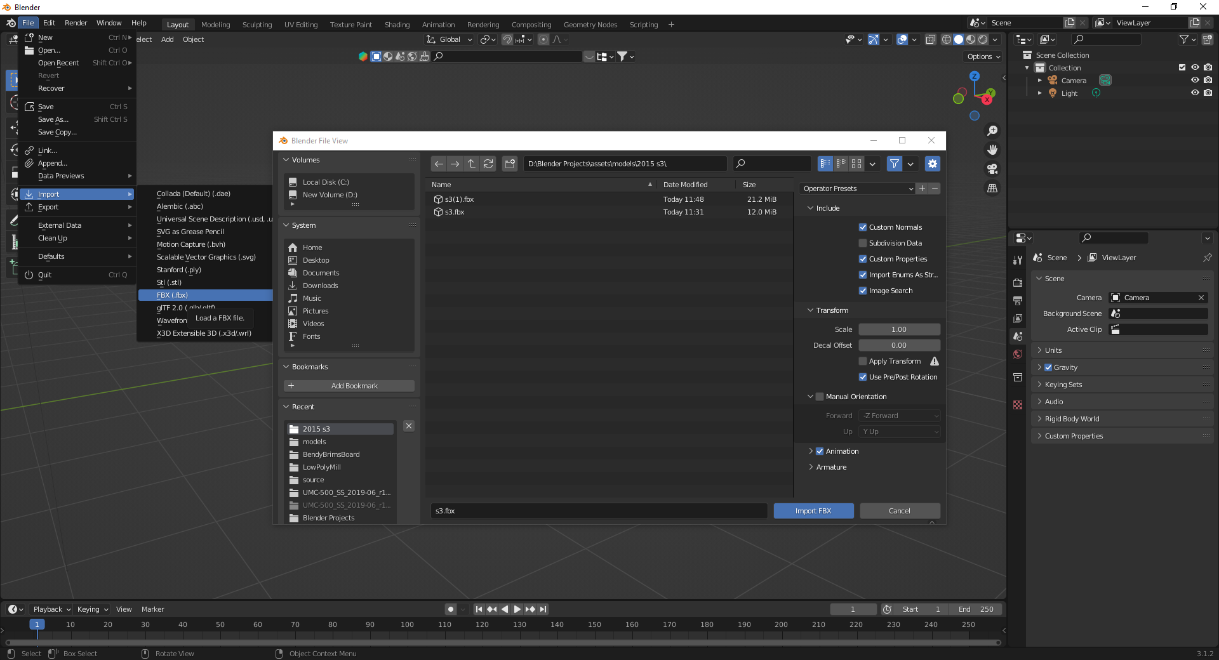Toggle Gravity checkbox in Scene properties

(1048, 367)
